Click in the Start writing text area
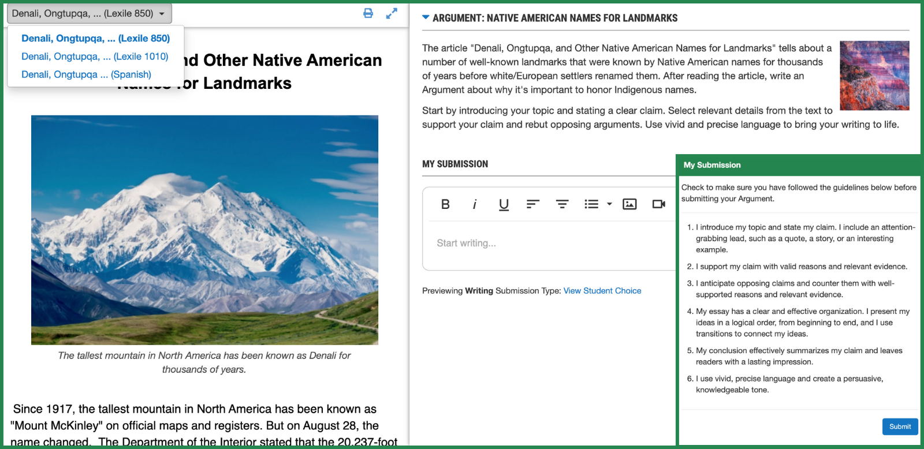 549,244
